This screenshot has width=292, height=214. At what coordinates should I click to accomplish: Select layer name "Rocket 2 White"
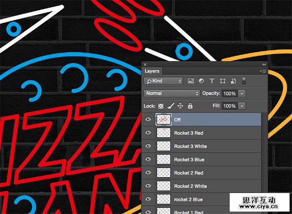point(190,186)
